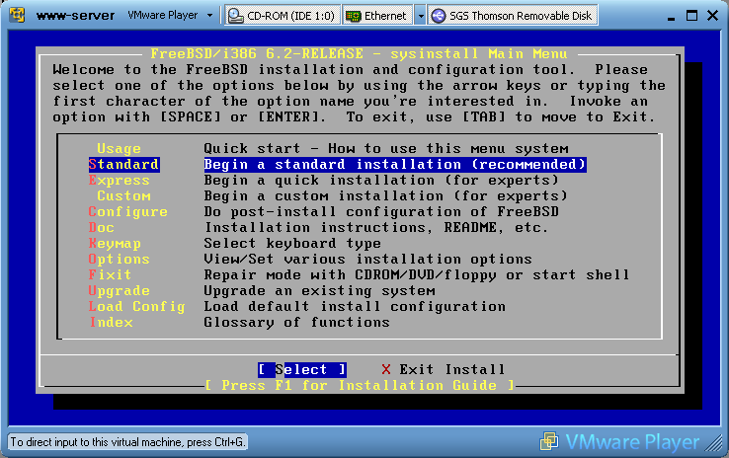Click 'Begin a standard installation (recommended)' description
Screen dimensions: 729x458
[x=395, y=165]
